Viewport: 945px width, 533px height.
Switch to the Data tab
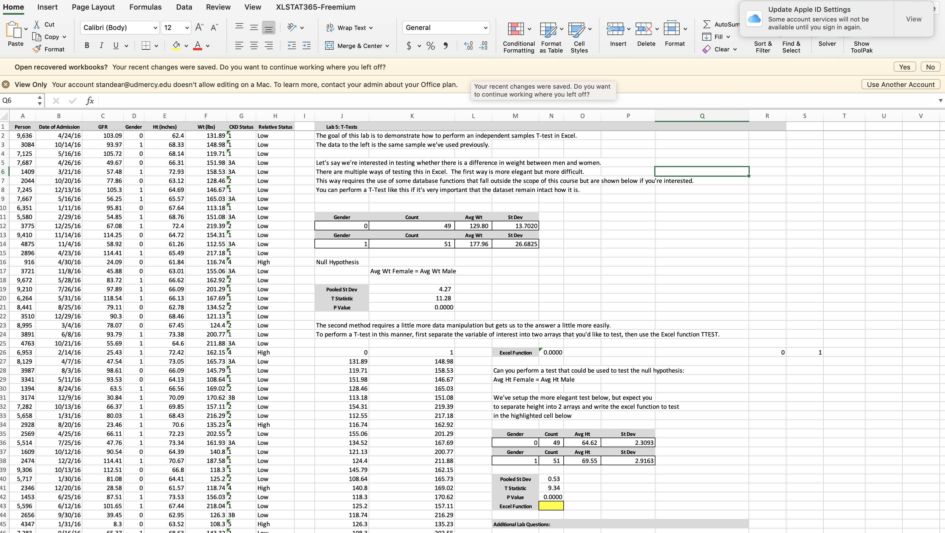[184, 7]
